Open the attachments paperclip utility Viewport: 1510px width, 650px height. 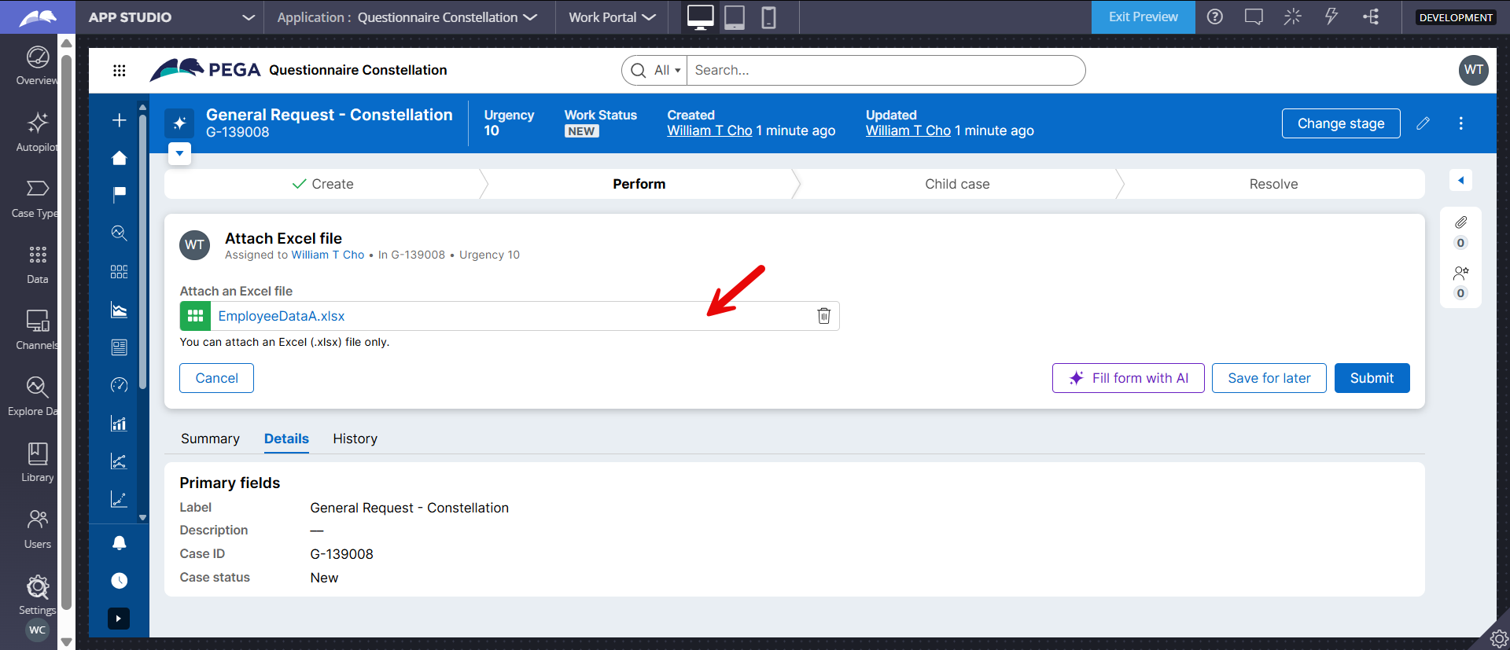point(1460,222)
